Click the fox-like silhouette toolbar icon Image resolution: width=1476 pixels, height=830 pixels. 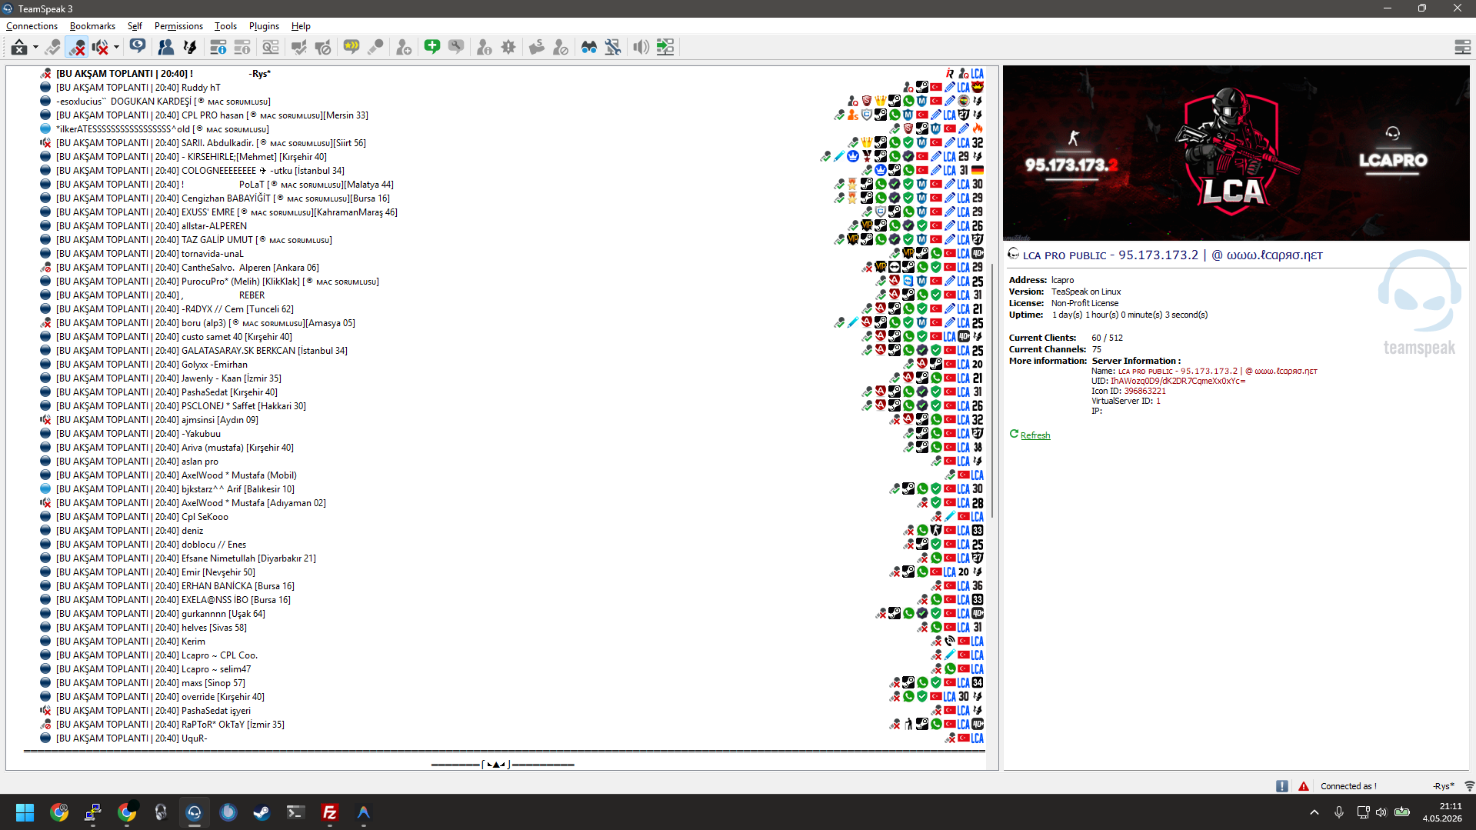pos(190,47)
